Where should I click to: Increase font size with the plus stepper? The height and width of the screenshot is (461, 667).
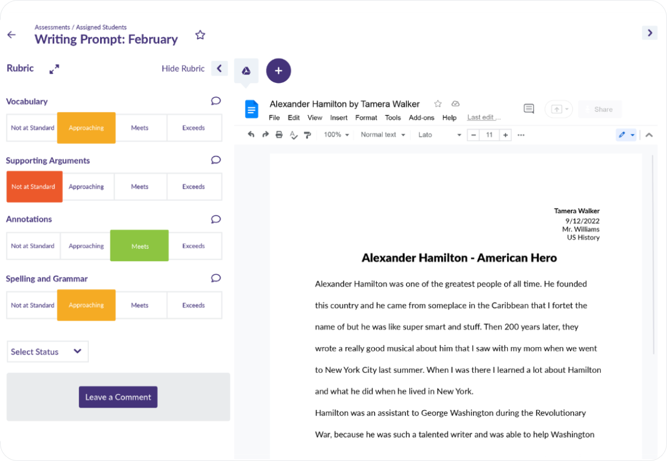505,135
